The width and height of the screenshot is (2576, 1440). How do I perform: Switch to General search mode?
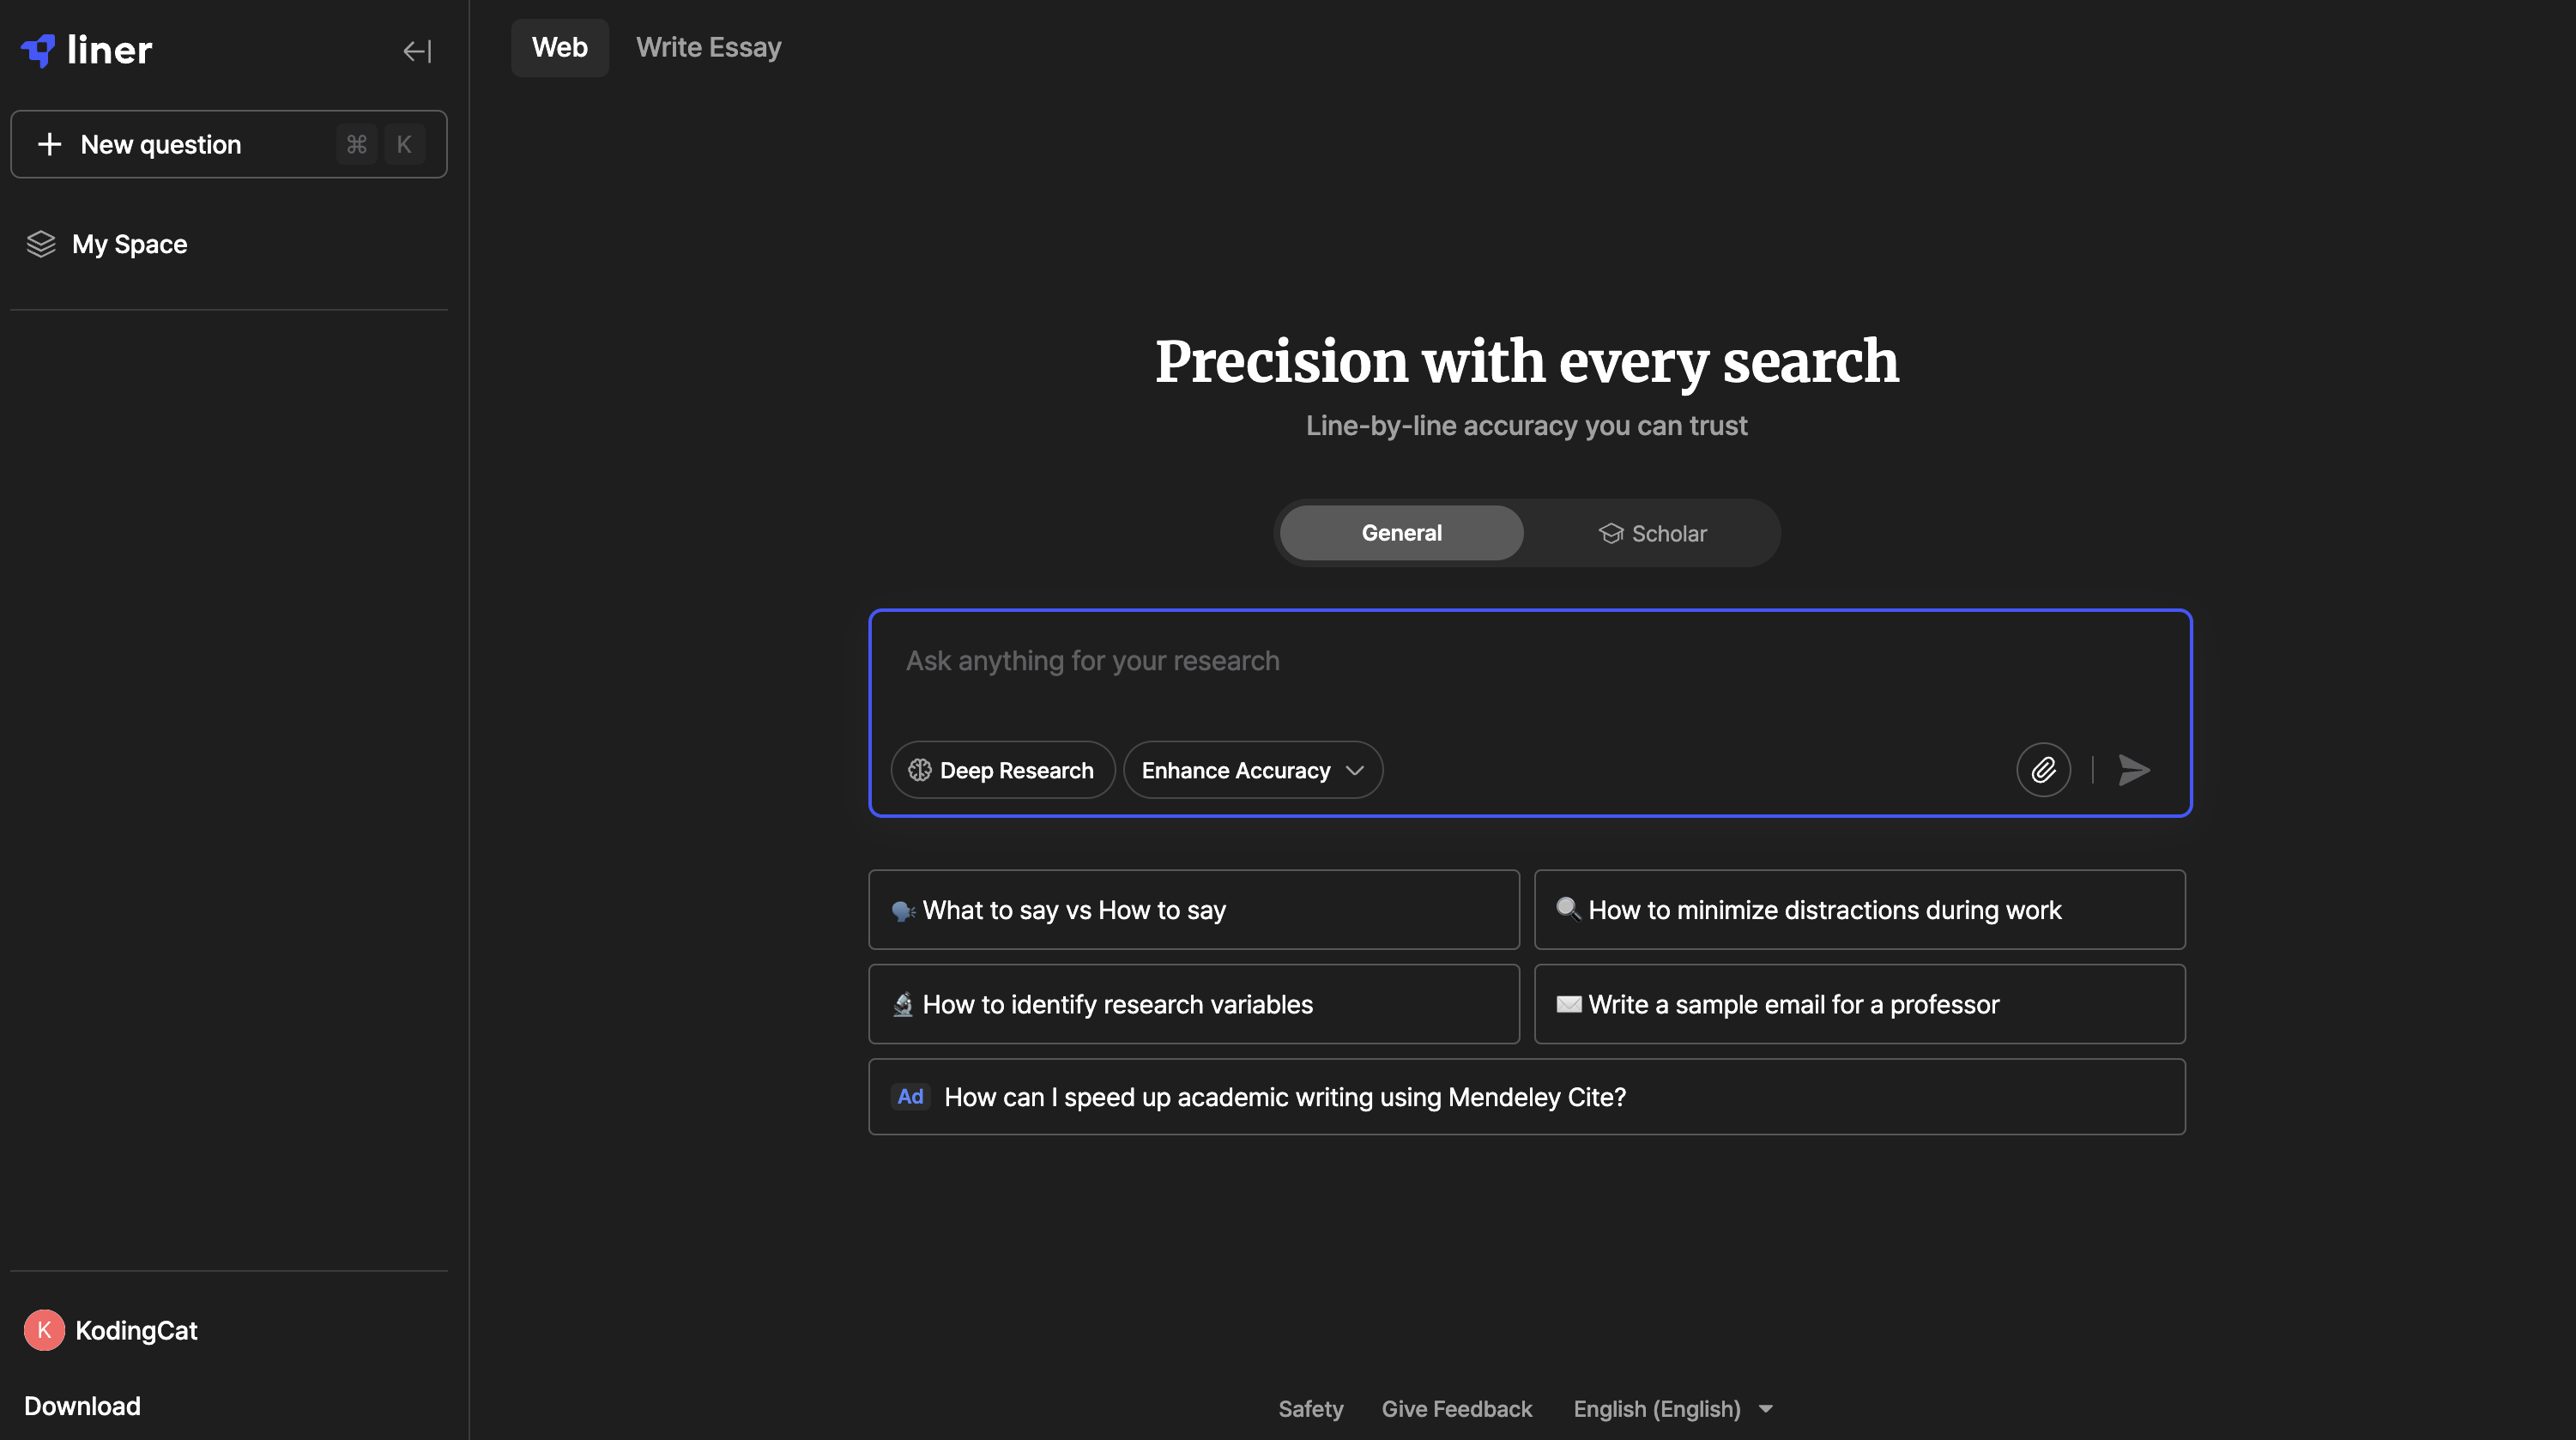tap(1401, 533)
